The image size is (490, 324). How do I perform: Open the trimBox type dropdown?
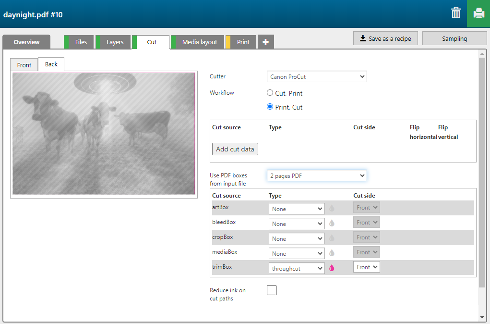click(x=297, y=268)
